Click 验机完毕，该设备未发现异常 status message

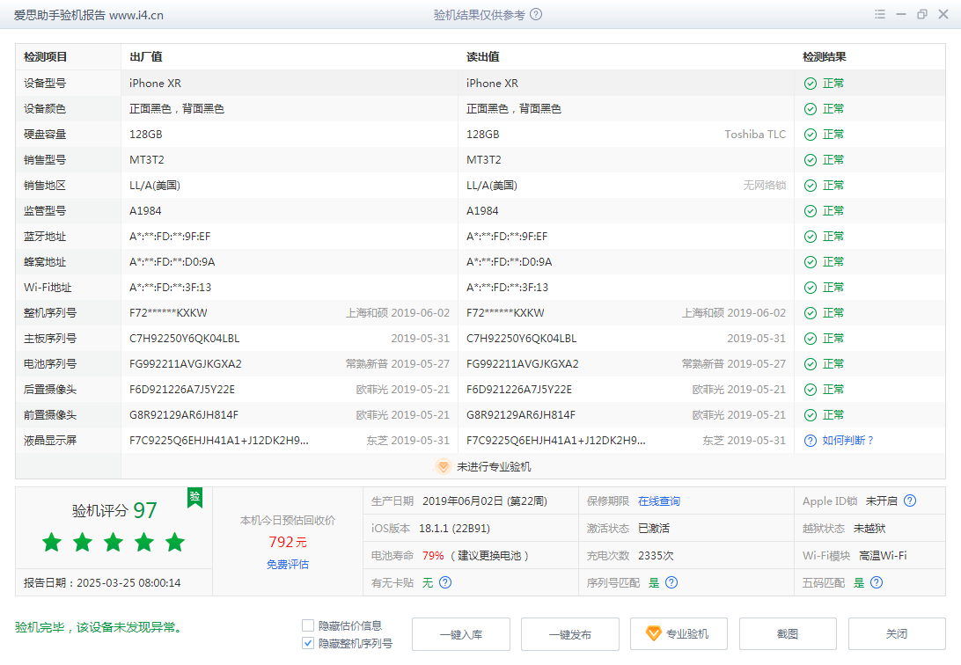99,628
